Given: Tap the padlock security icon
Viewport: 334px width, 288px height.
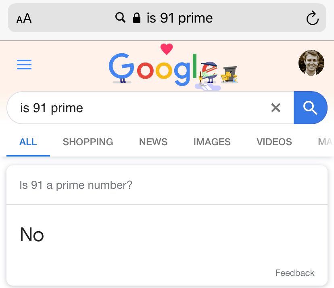Looking at the screenshot, I should click(x=137, y=18).
